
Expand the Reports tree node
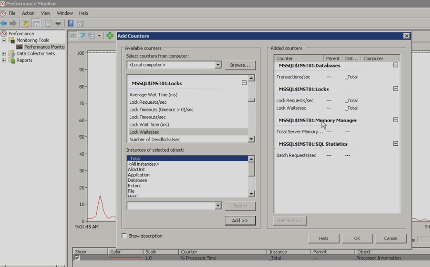point(4,60)
